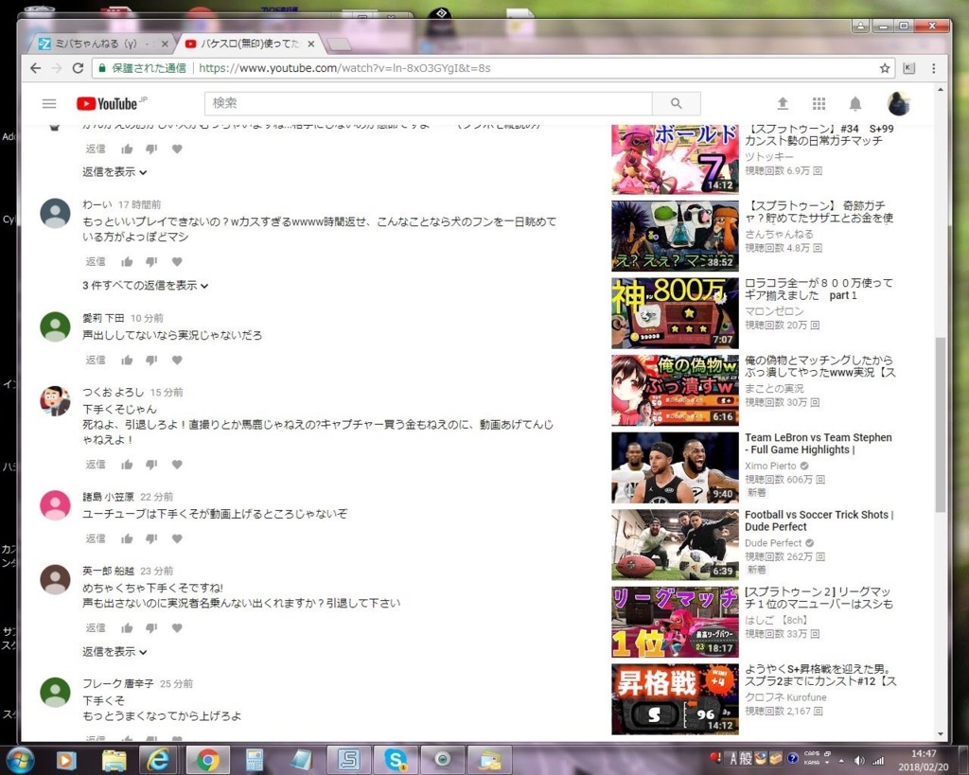Like the comment by わーい

pos(128,261)
